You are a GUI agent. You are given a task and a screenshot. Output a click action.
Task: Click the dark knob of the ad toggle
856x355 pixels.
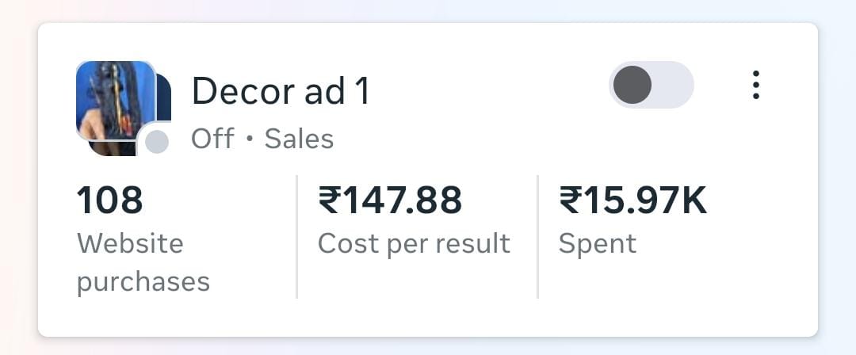[x=632, y=85]
